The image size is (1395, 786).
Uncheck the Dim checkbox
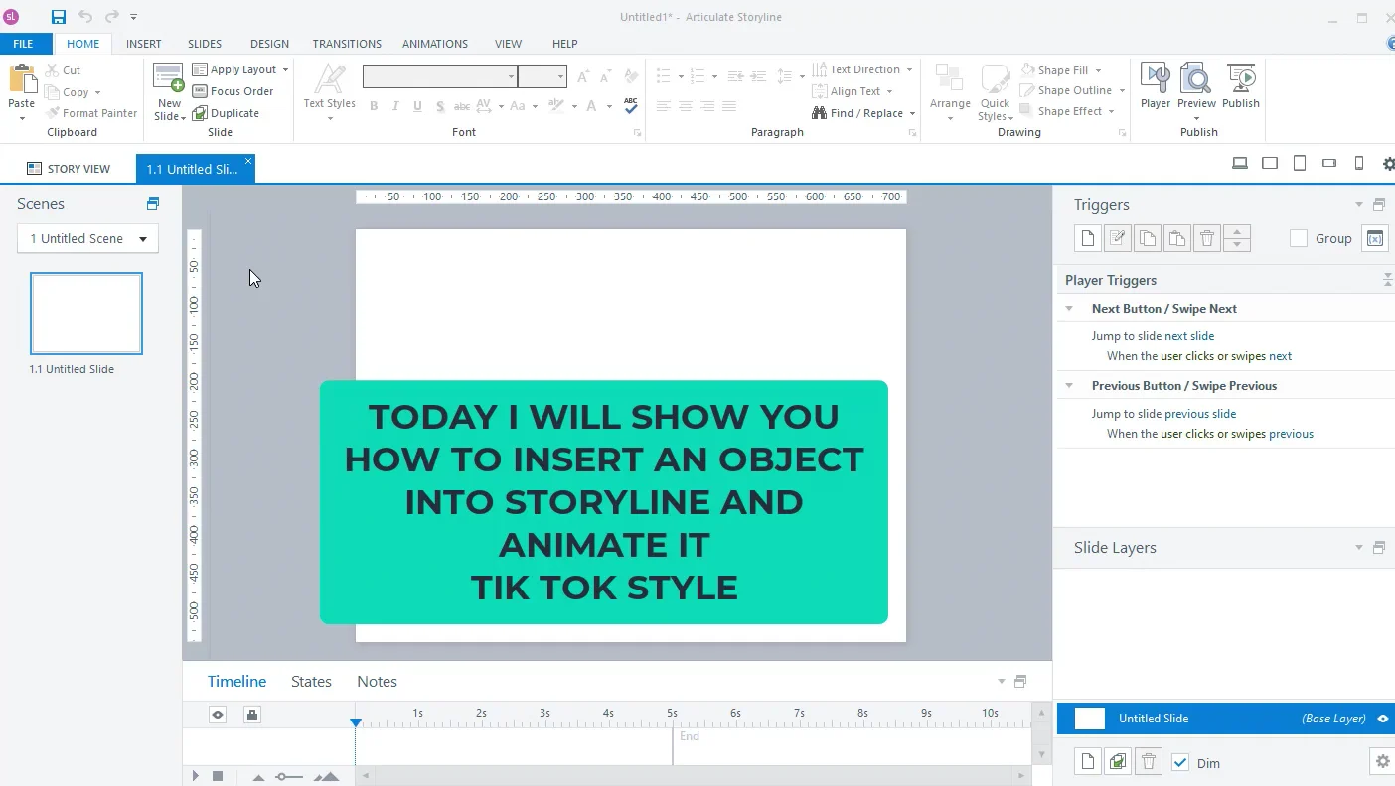pos(1180,762)
